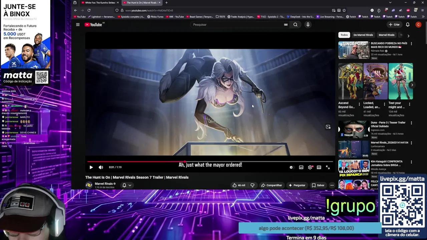Open the on-screen keyboard in search box

tap(286, 24)
